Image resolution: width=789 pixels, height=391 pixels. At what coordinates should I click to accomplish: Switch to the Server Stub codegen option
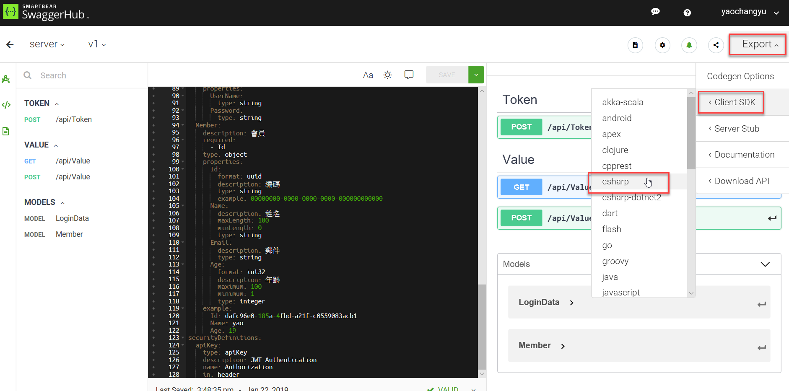tap(737, 128)
